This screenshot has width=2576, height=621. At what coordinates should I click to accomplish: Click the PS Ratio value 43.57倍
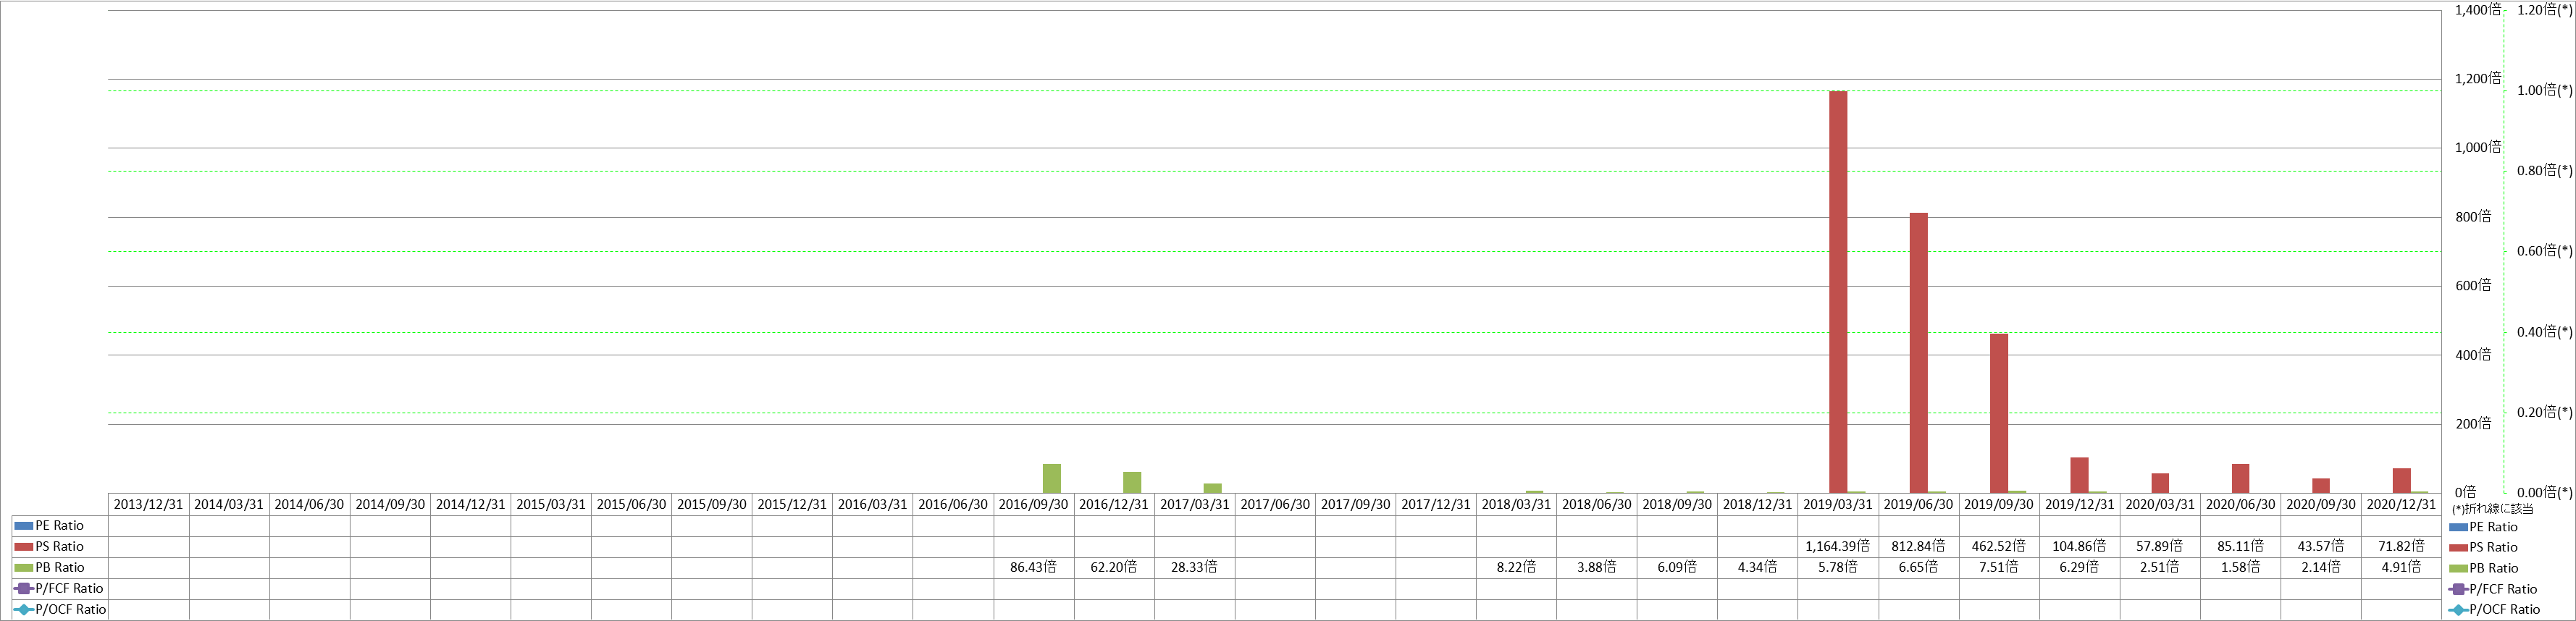pyautogui.click(x=2320, y=546)
